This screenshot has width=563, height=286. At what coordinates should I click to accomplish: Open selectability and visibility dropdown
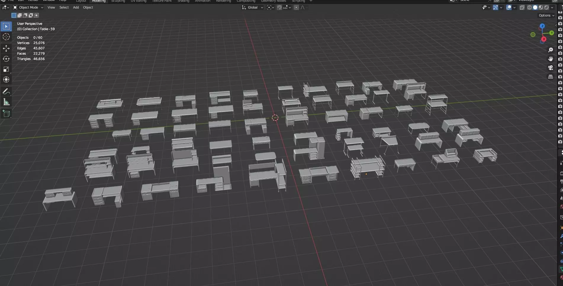point(486,7)
